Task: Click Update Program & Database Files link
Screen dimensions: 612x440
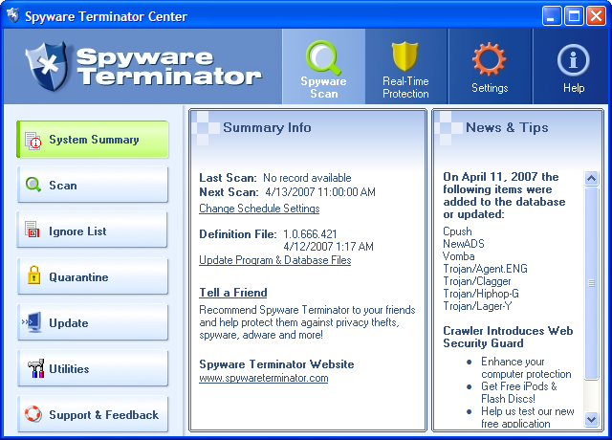Action: click(274, 260)
